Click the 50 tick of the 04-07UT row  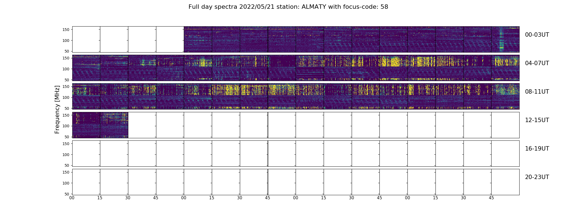[x=67, y=80]
